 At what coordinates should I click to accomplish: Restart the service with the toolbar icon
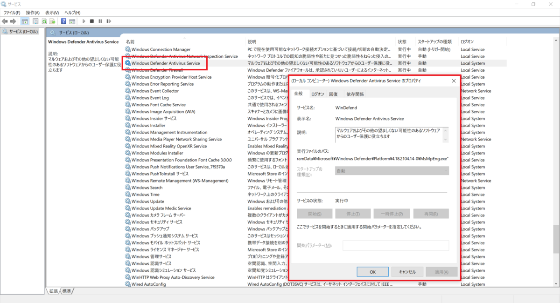[x=108, y=21]
